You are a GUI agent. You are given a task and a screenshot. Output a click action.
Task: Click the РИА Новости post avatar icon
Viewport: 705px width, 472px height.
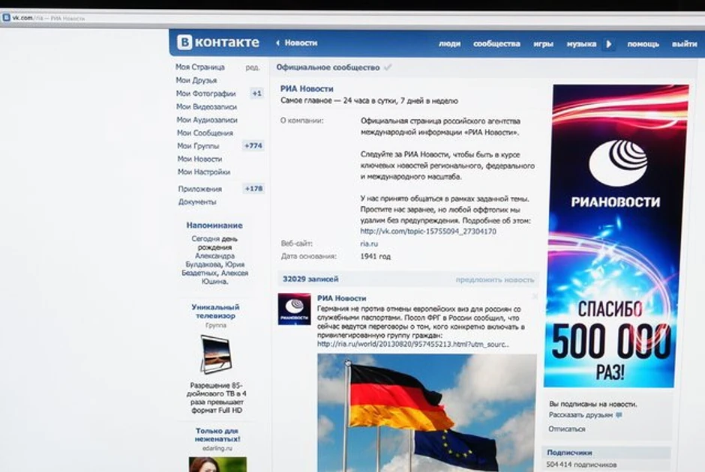click(x=294, y=309)
